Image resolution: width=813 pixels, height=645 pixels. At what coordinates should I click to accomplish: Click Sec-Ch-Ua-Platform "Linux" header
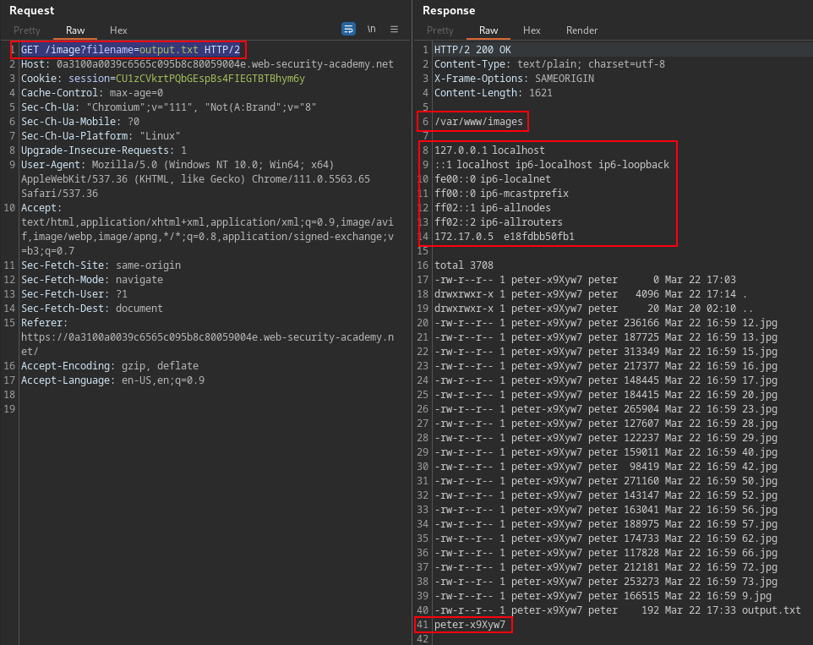101,136
